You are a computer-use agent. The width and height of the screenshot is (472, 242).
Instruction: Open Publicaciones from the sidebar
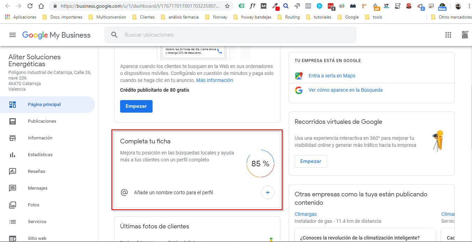[47, 121]
